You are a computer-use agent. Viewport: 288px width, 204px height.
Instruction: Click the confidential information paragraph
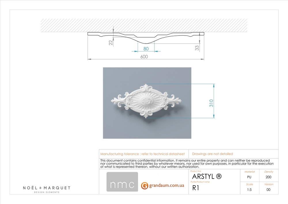click(x=187, y=164)
